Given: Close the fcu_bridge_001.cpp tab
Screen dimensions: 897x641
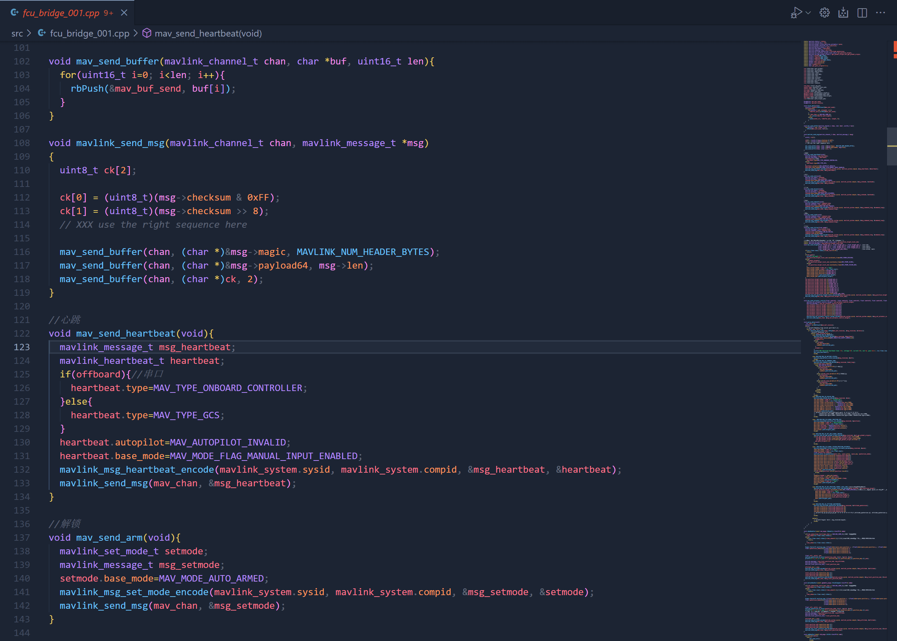Looking at the screenshot, I should click(x=124, y=12).
